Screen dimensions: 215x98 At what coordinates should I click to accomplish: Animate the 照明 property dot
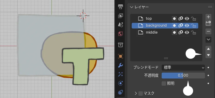208,83
